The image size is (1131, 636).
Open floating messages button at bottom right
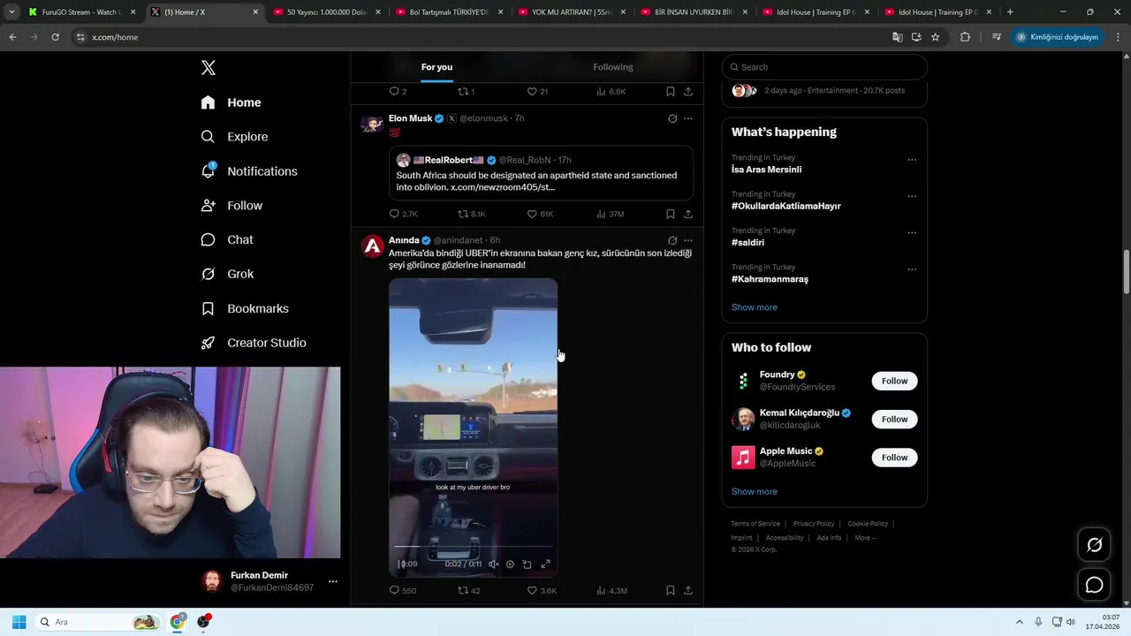[1094, 585]
